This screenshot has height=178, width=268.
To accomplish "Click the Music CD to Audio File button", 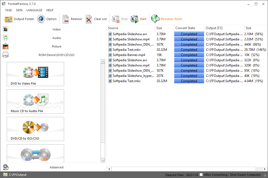I will 35,102.
